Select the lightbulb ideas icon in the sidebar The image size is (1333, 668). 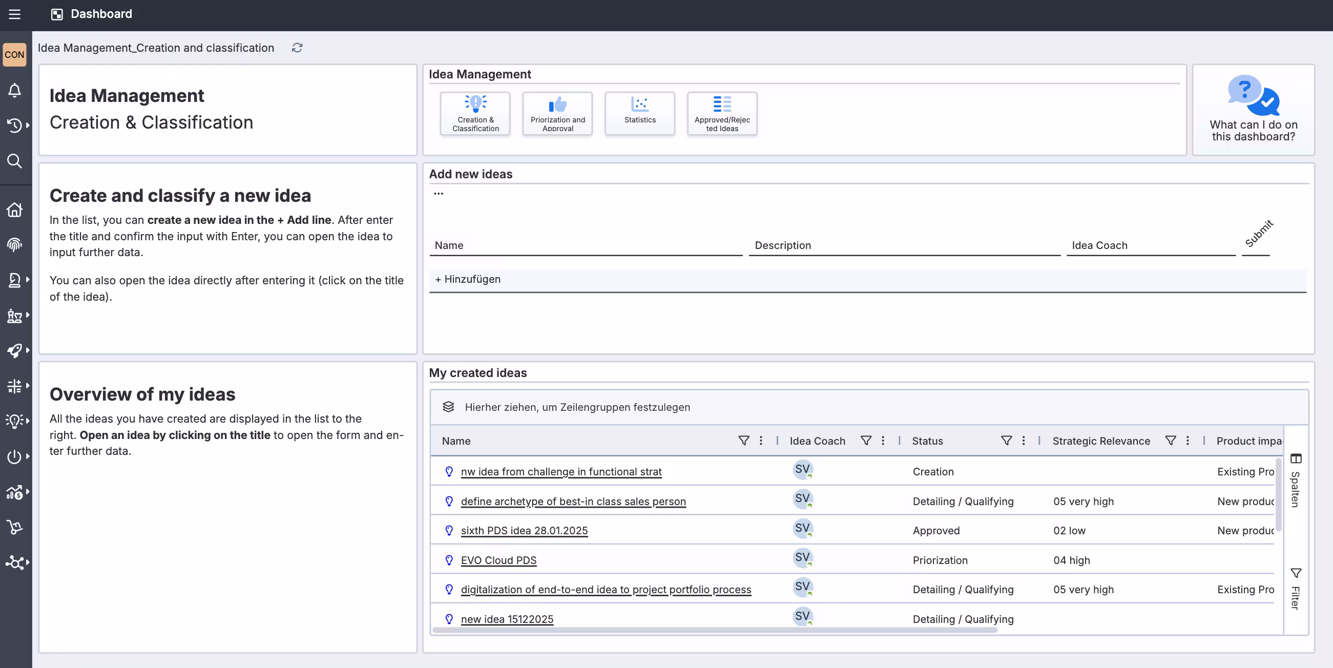pyautogui.click(x=15, y=421)
